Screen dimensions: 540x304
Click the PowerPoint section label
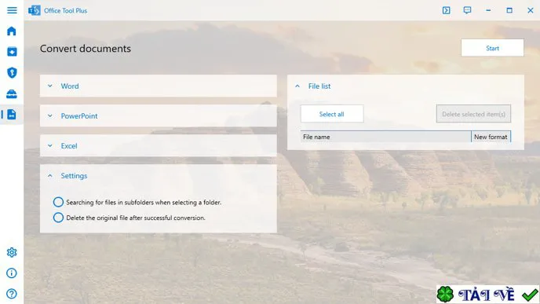point(79,115)
